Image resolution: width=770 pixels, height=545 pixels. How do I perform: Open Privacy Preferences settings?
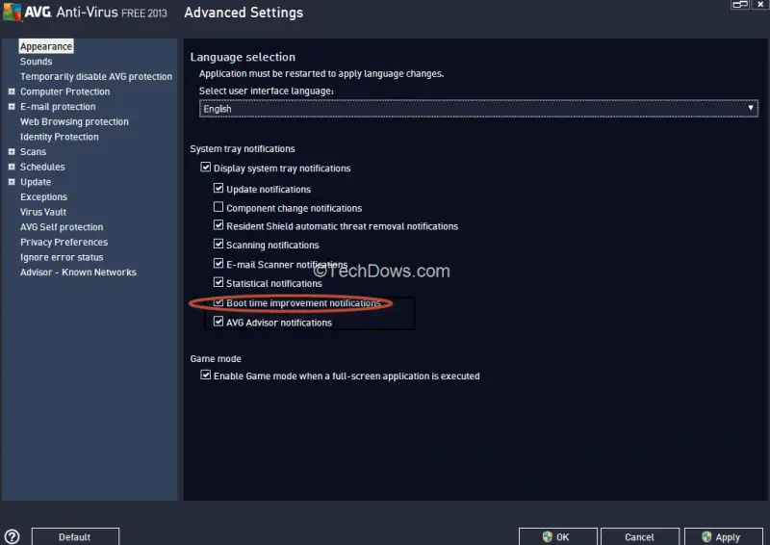pyautogui.click(x=64, y=243)
